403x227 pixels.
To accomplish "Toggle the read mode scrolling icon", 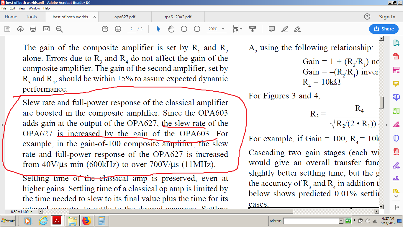I will (253, 29).
